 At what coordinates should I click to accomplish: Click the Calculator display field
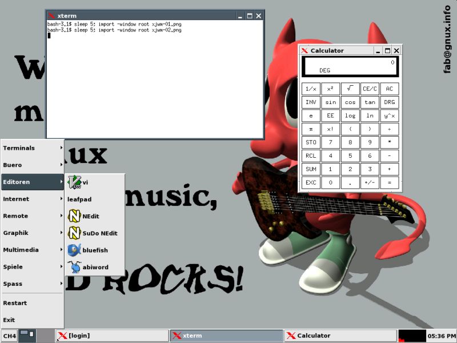(x=350, y=67)
